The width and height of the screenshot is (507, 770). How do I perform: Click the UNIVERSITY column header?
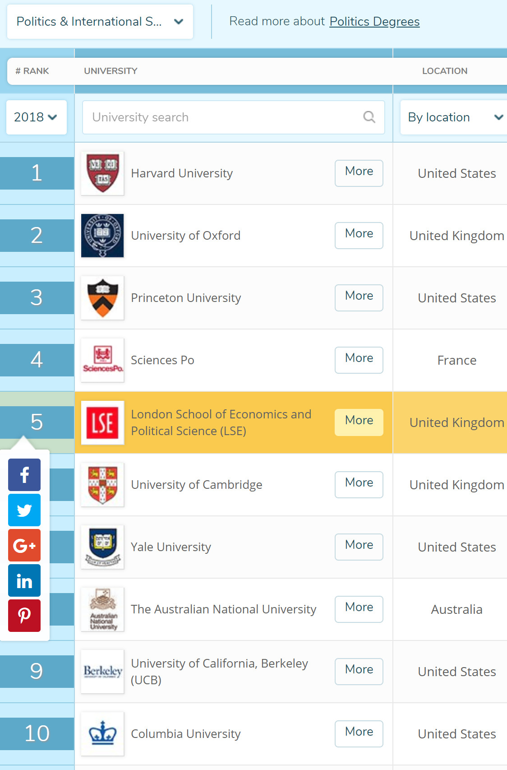pos(111,71)
